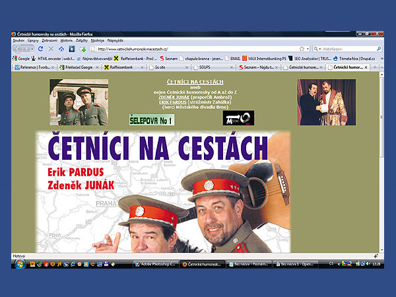Open the HTML encoder bookmark
This screenshot has height=297, width=396.
[53, 58]
